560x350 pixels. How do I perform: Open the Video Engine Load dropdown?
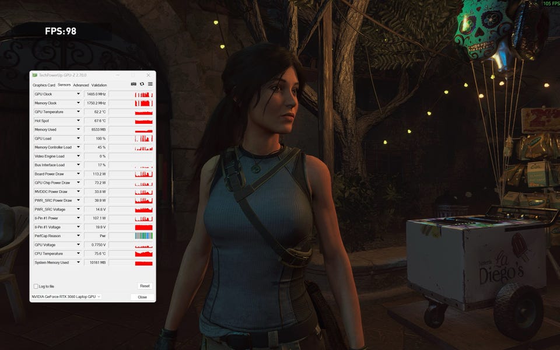click(78, 156)
